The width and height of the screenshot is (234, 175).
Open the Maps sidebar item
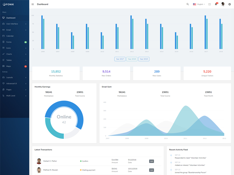coord(8,66)
